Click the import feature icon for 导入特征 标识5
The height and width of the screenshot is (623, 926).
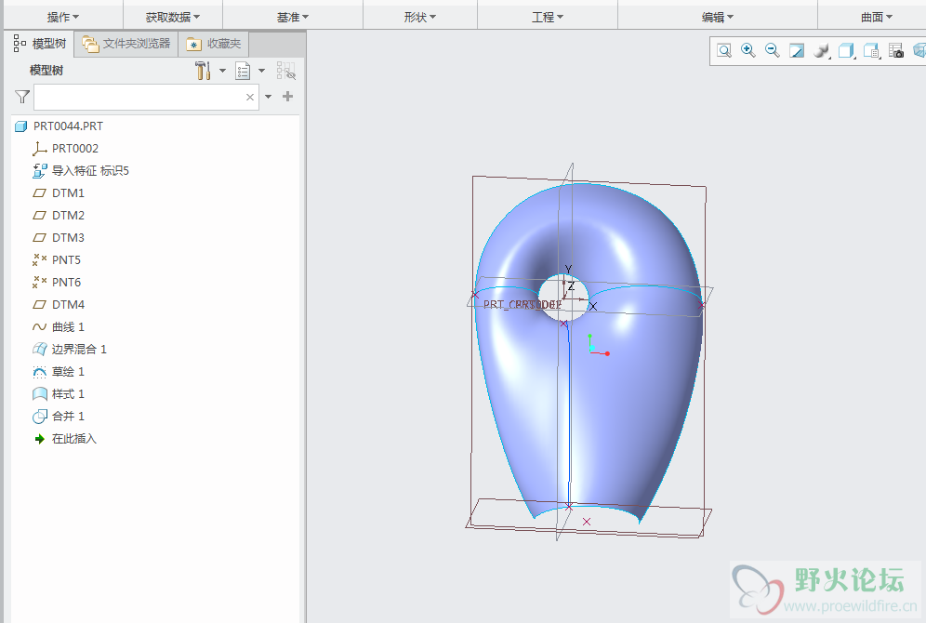tap(40, 171)
